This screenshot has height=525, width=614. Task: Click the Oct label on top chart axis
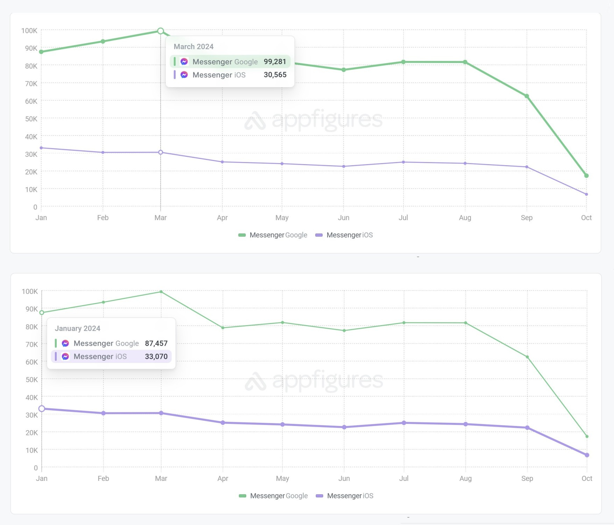(x=586, y=218)
